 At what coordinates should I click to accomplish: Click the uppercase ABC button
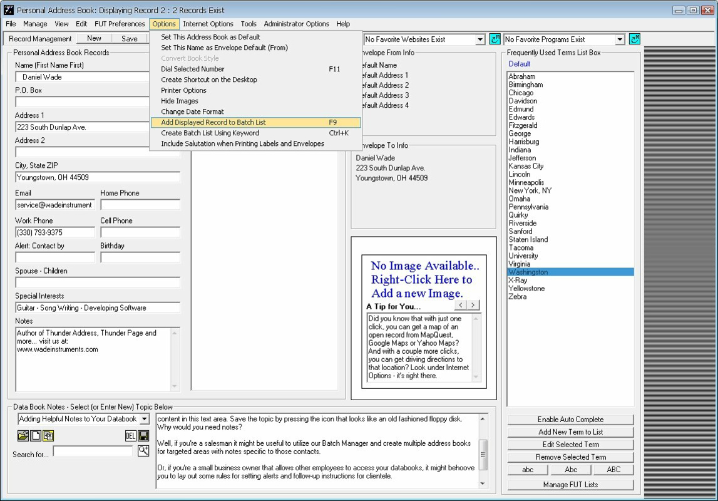click(613, 470)
